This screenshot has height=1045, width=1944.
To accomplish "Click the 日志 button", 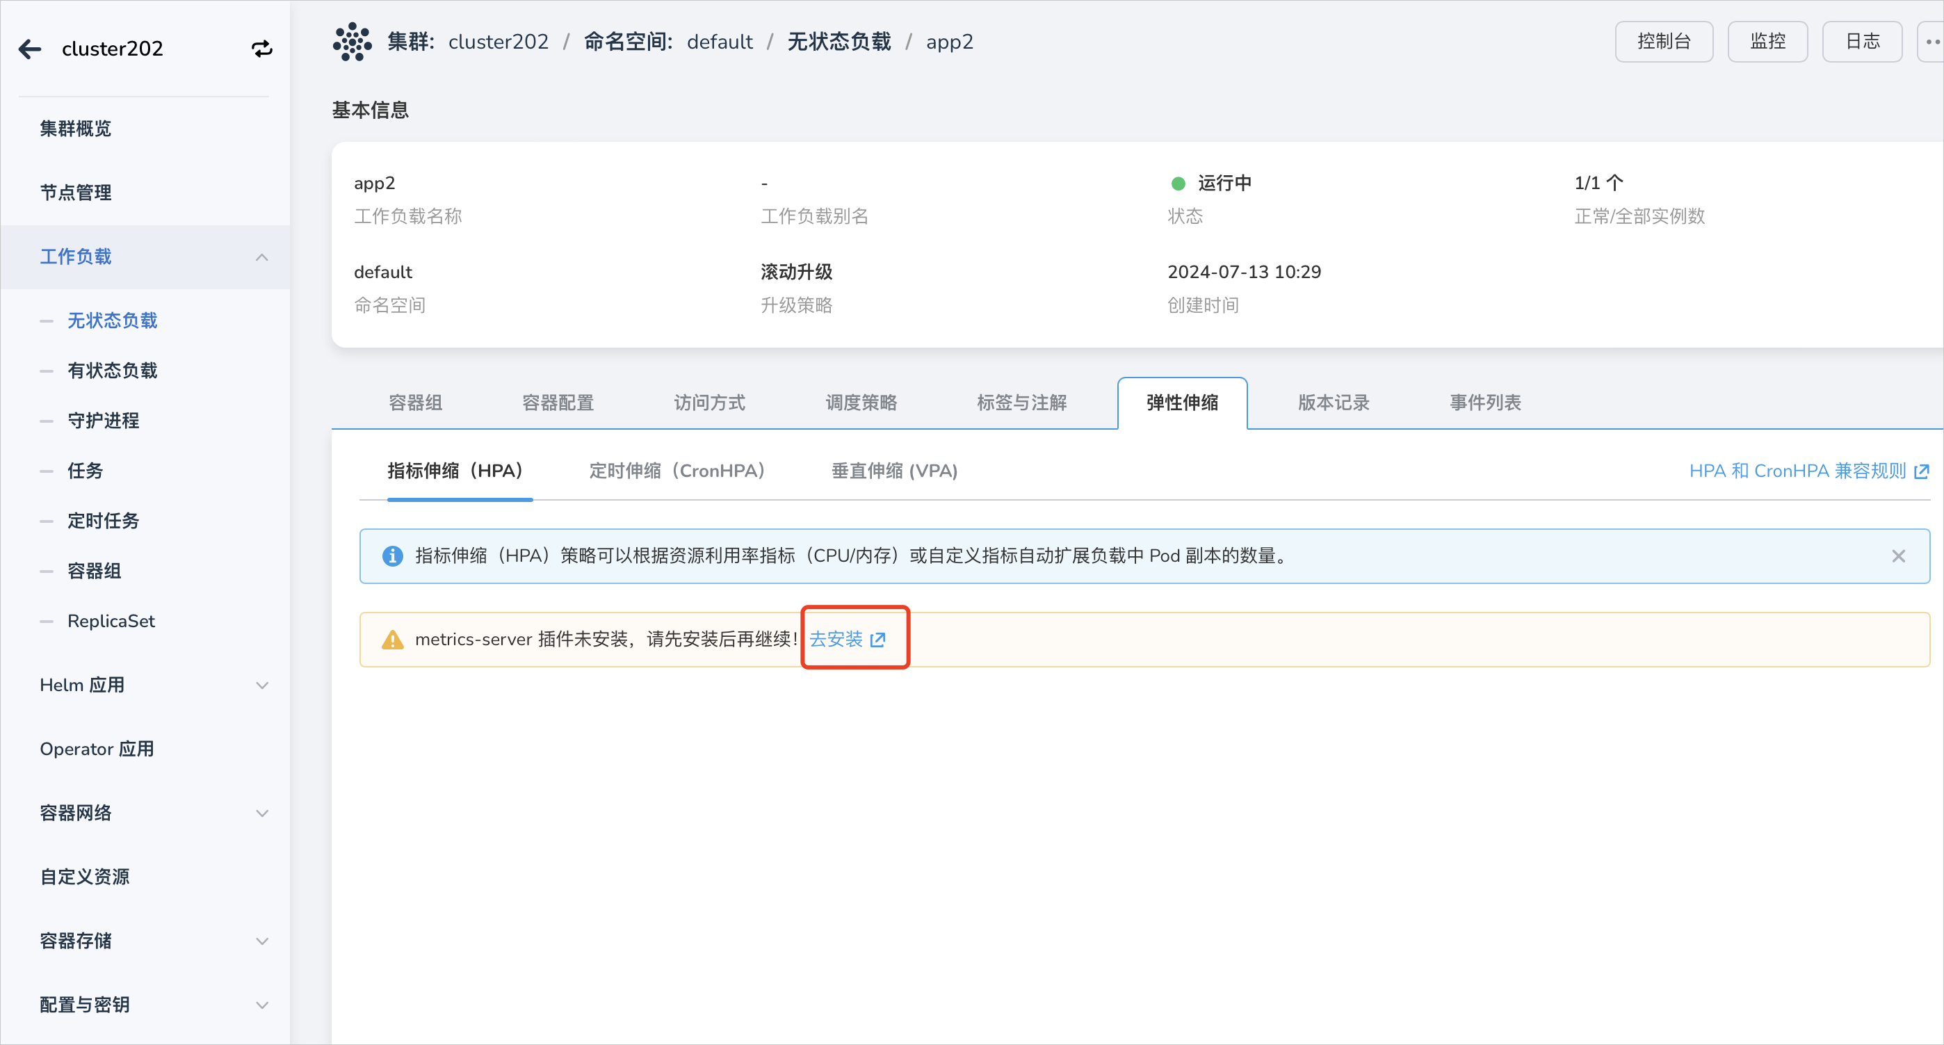I will pos(1862,42).
